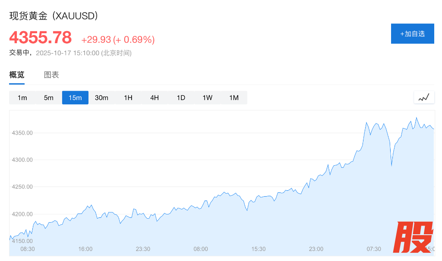This screenshot has width=442, height=261.
Task: Switch to the 图表 chart tab
Action: tap(51, 75)
